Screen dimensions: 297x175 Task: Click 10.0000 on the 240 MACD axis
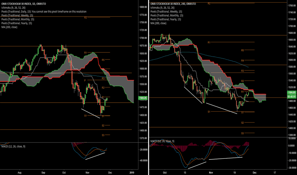[x=292, y=138]
